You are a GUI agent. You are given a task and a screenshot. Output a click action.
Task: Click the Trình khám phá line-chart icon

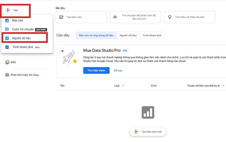point(7,47)
